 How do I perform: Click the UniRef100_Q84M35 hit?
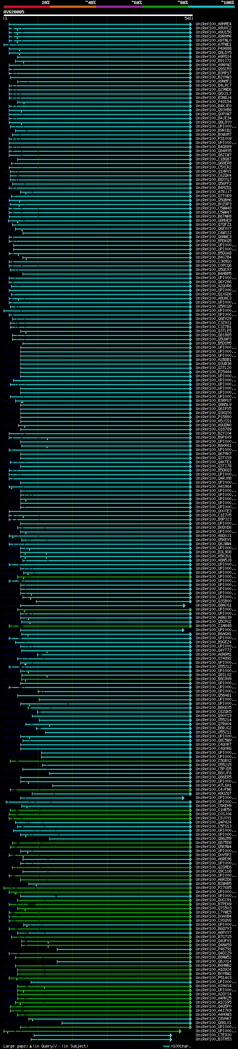coord(213,151)
